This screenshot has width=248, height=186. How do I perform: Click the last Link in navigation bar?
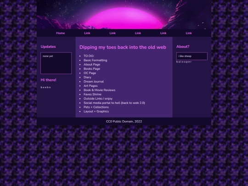[189, 33]
